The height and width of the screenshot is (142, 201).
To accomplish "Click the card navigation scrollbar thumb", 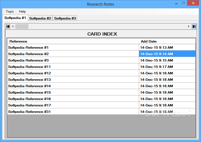I will click(x=22, y=26).
